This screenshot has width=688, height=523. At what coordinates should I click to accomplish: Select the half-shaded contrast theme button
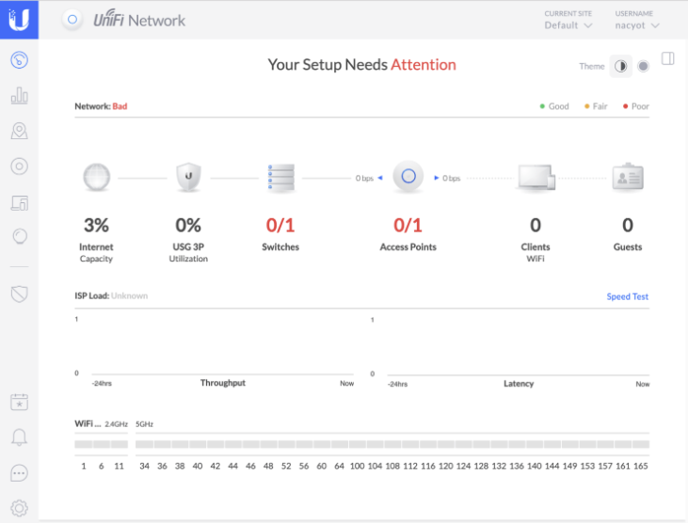[x=620, y=66]
